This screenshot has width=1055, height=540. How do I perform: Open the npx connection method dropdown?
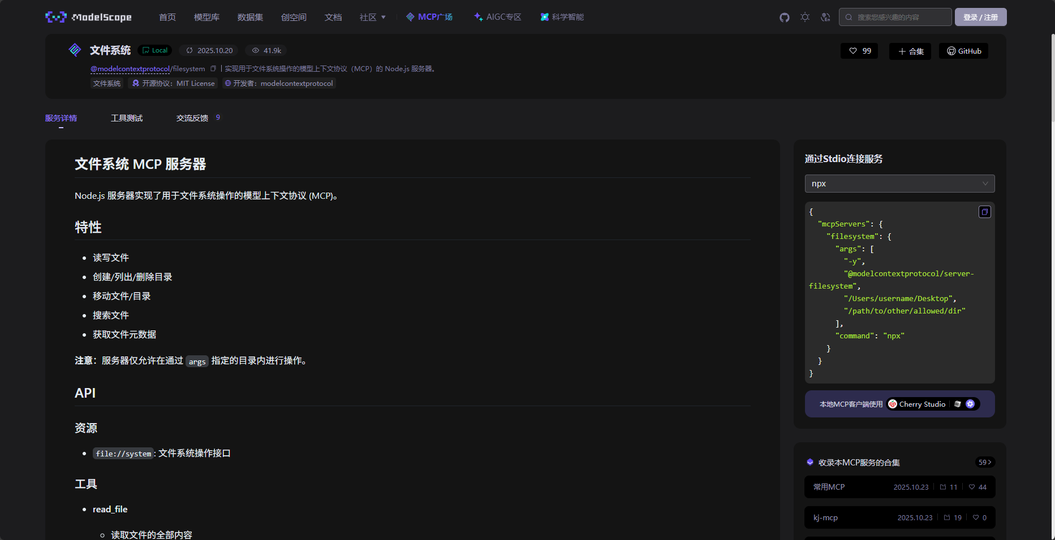coord(899,184)
